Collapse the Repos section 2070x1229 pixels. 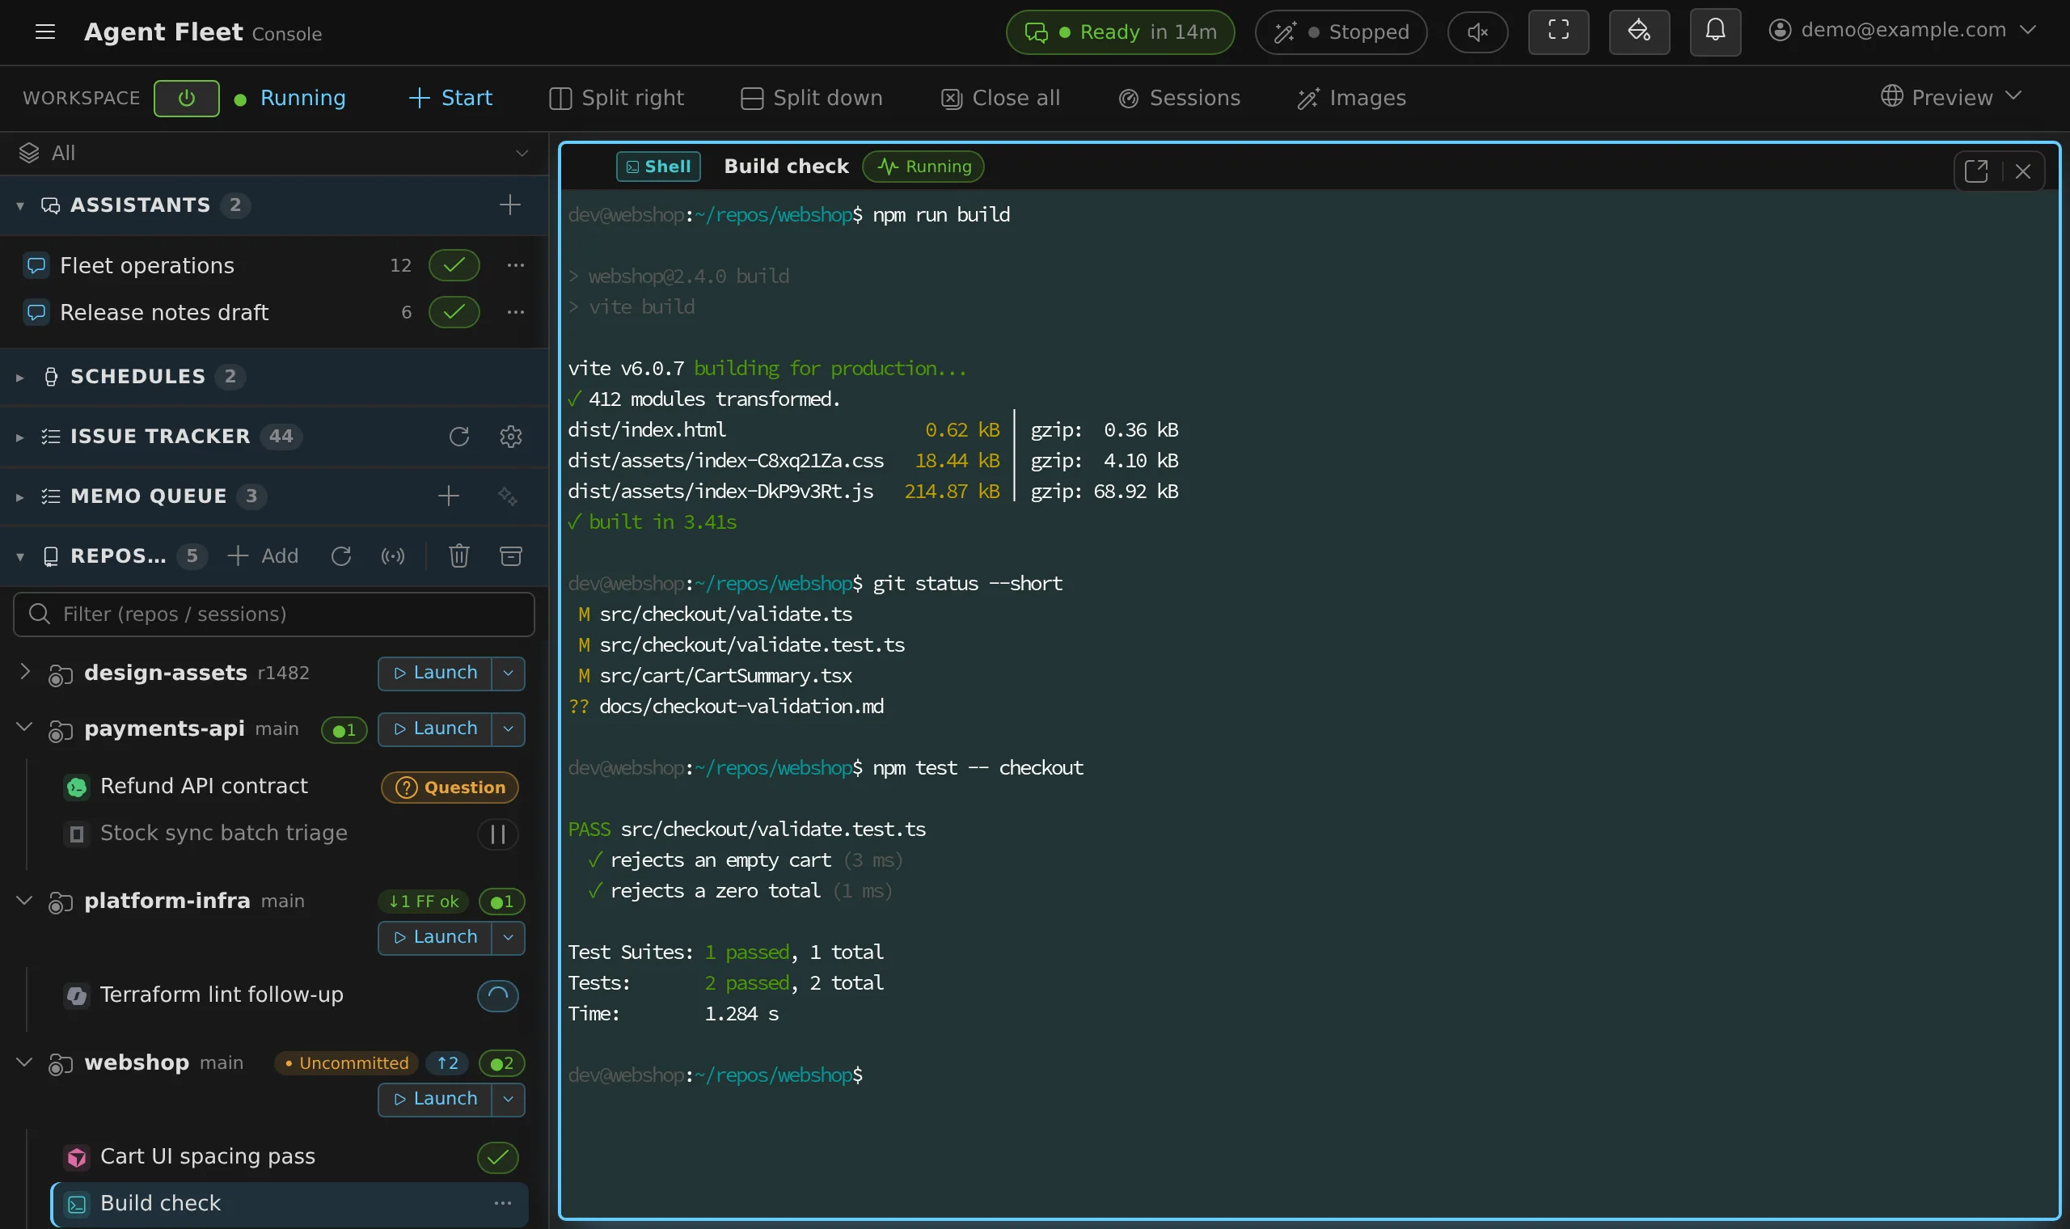coord(20,556)
